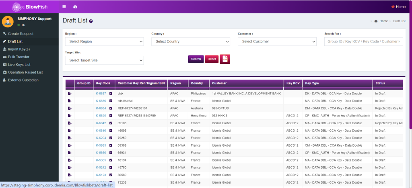Open Create Request in the sidebar
Image resolution: width=412 pixels, height=188 pixels.
coord(21,34)
